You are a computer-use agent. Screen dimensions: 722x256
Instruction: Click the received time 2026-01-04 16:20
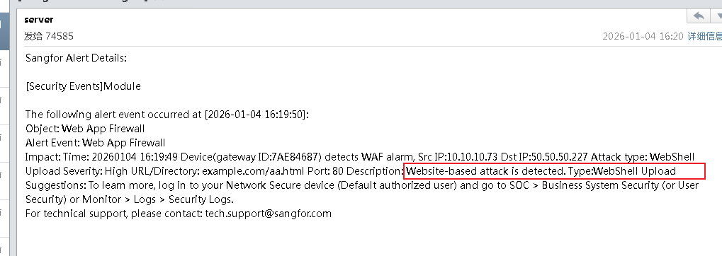pos(643,36)
